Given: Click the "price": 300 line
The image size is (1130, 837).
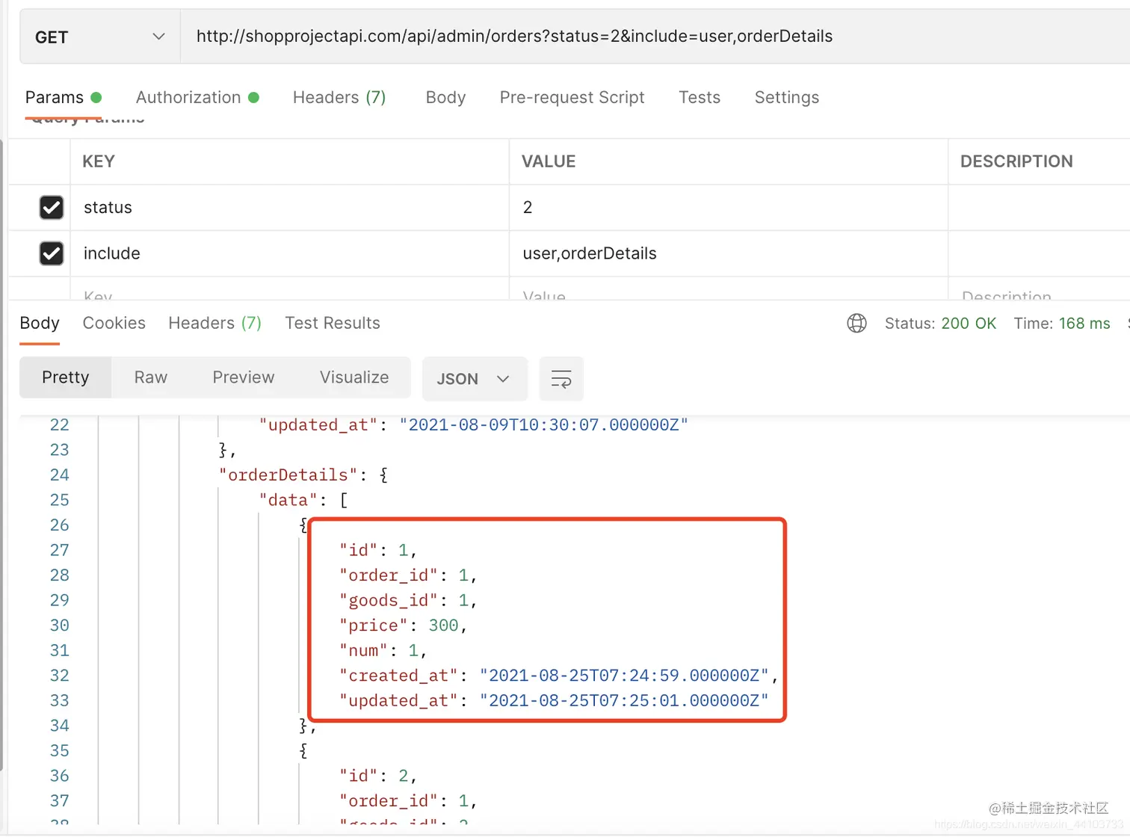Looking at the screenshot, I should (404, 626).
